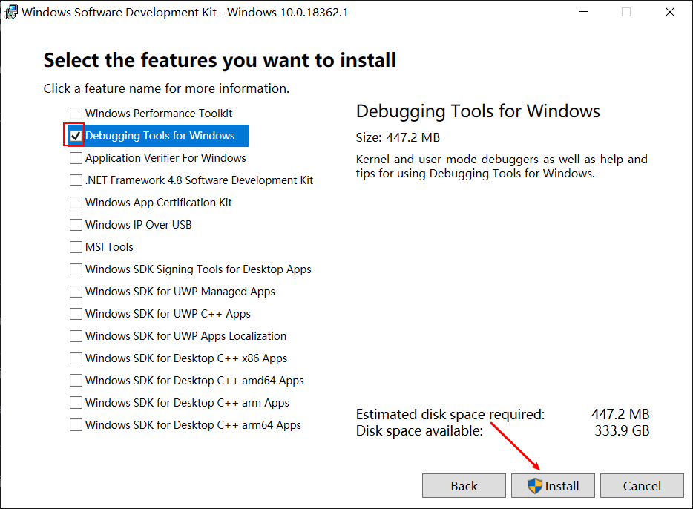693x509 pixels.
Task: Check Windows SDK for Desktop C++ x86 Apps
Action: [x=75, y=358]
